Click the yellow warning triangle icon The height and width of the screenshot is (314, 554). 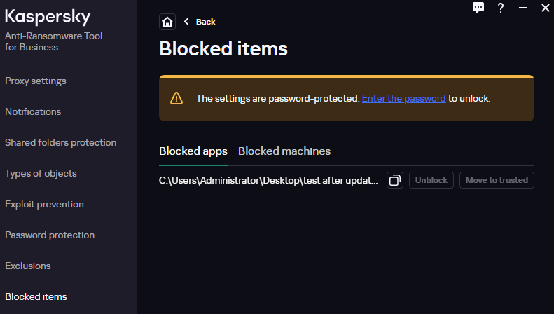(176, 98)
